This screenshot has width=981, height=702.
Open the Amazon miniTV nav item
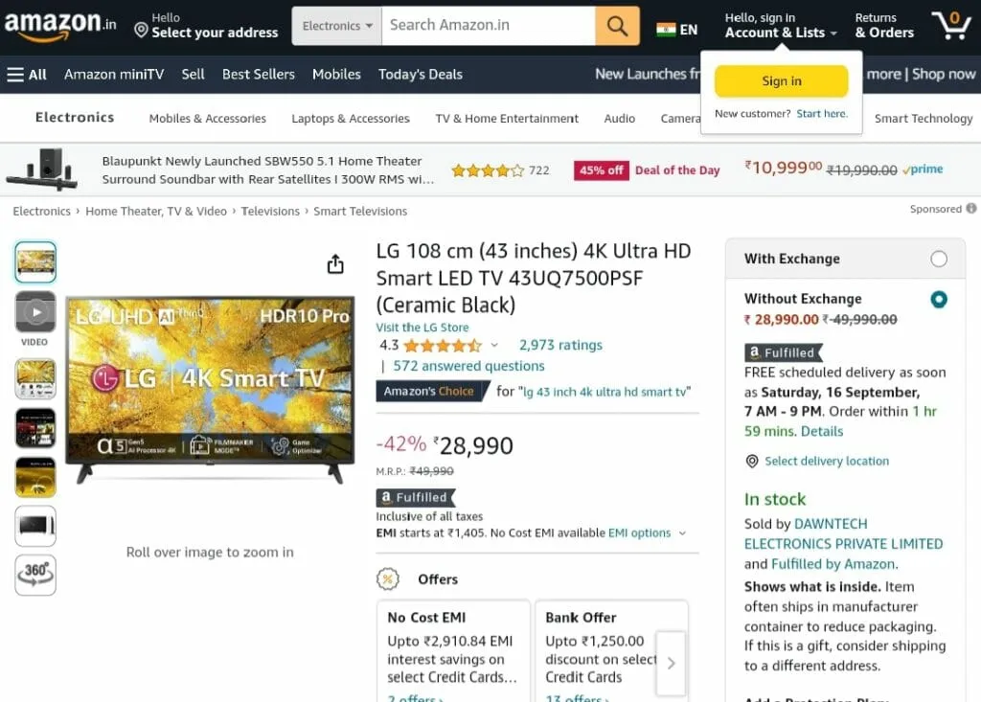(x=114, y=75)
